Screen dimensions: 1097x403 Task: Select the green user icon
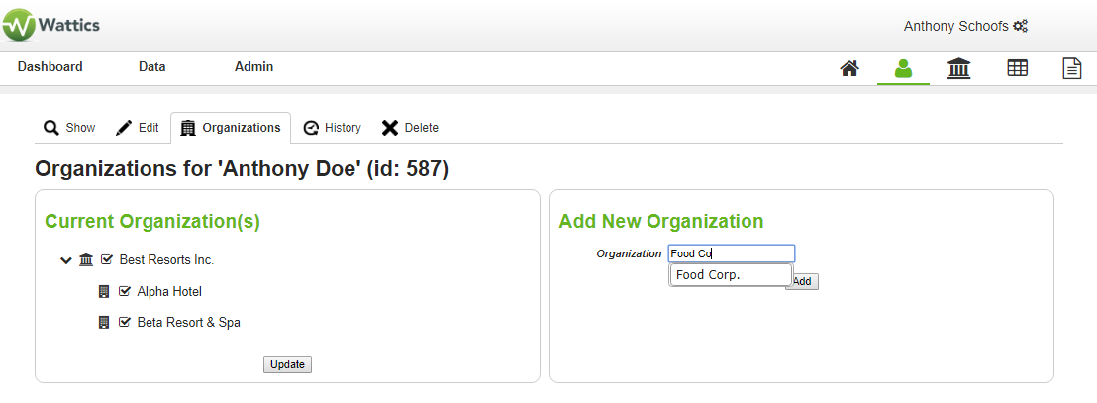coord(903,68)
